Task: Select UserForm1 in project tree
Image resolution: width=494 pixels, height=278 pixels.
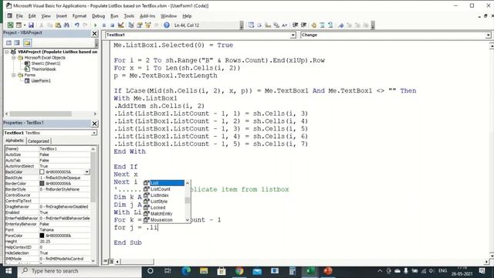Action: pyautogui.click(x=41, y=80)
